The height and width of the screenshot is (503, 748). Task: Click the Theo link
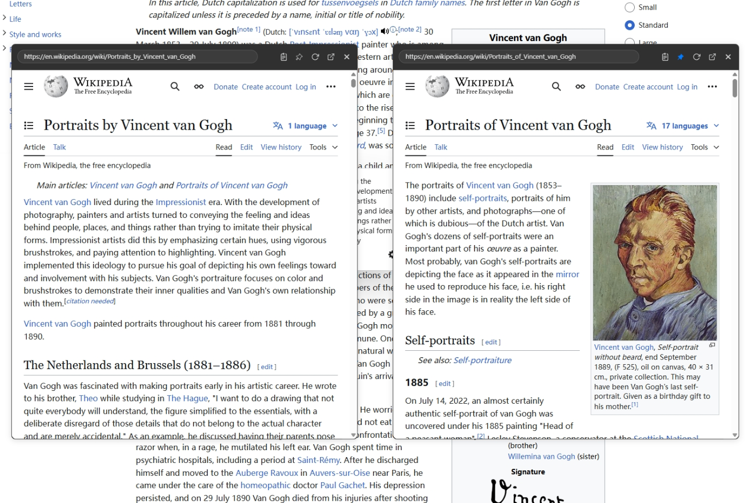click(88, 398)
